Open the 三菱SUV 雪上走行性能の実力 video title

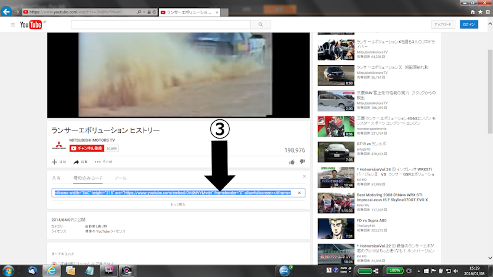tap(396, 95)
